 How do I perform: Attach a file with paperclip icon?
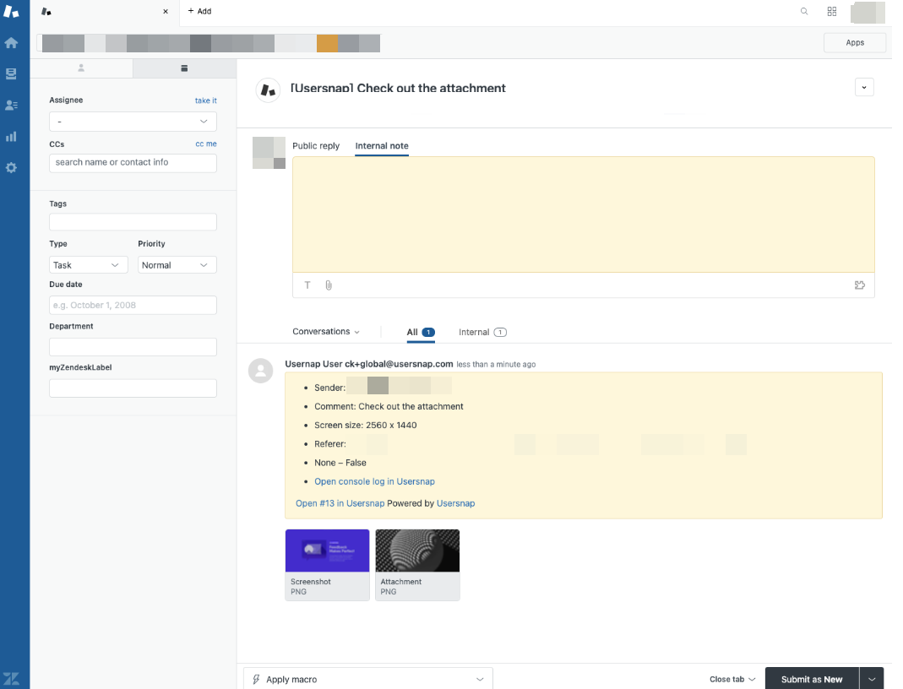(329, 285)
